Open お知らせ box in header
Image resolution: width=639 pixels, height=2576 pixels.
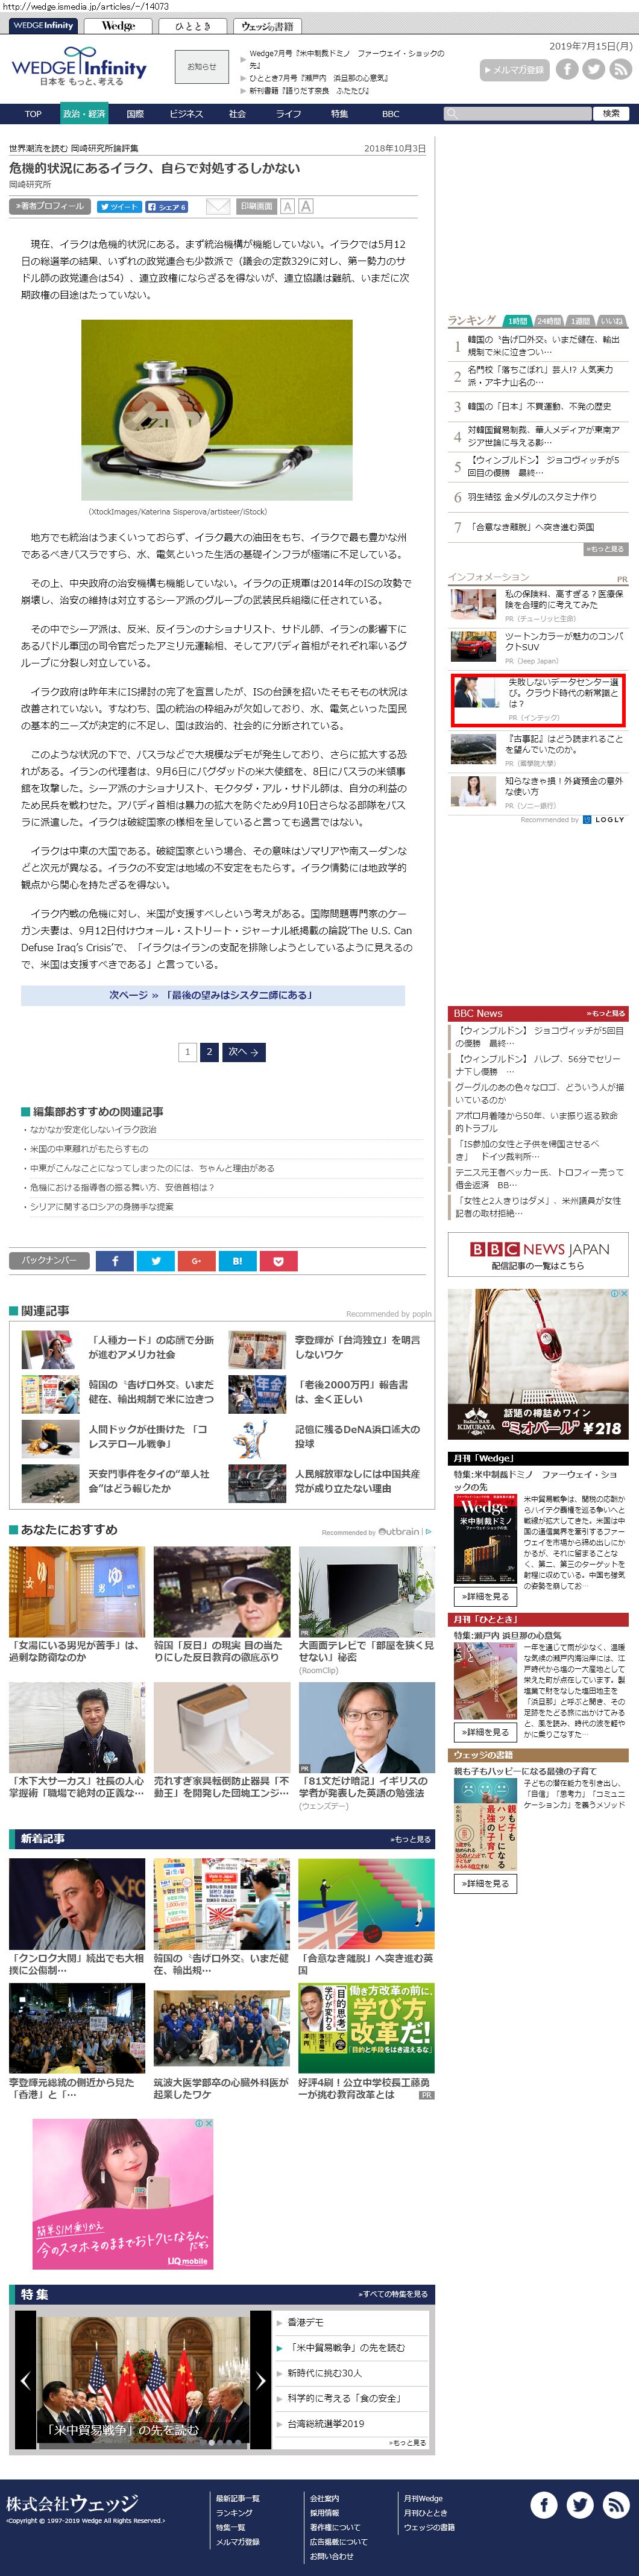[x=202, y=67]
